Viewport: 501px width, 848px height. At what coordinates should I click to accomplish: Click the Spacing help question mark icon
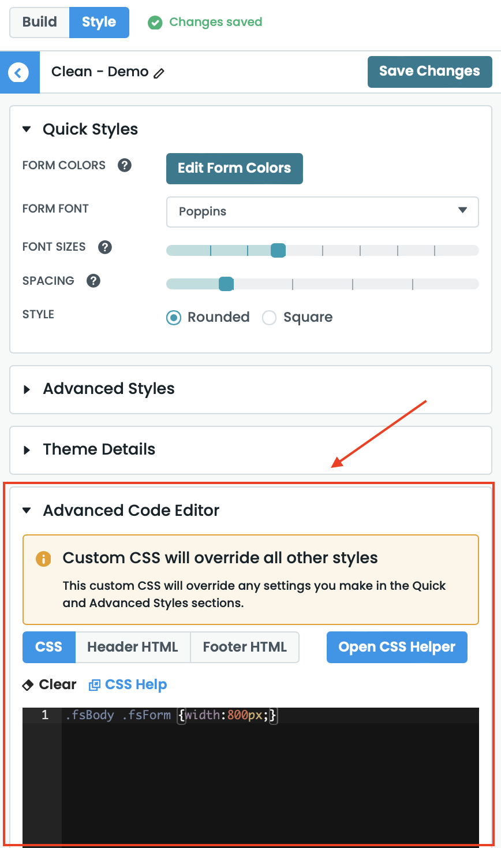[x=94, y=281]
